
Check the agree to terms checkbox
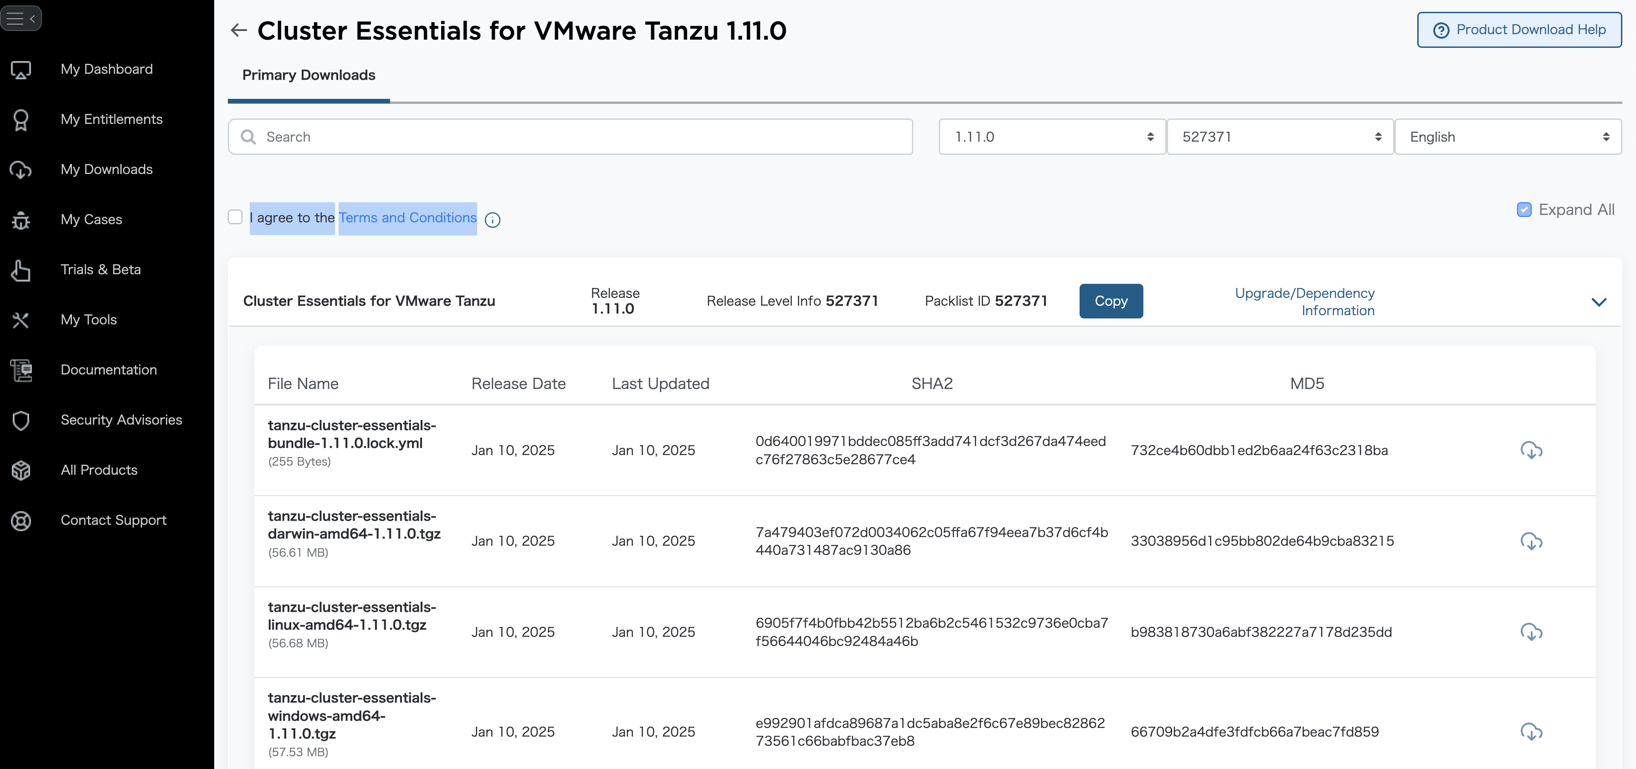235,217
